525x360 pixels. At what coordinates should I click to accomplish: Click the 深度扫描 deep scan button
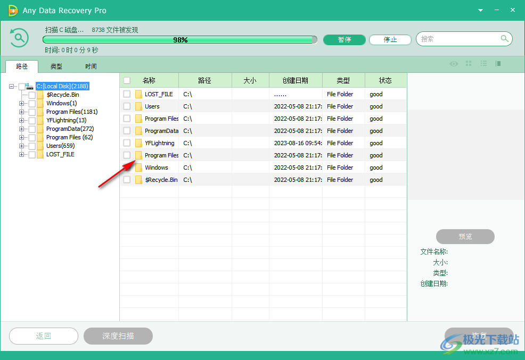[118, 336]
